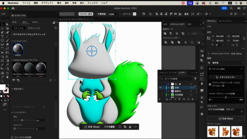Image resolution: width=247 pixels, height=139 pixels.
Task: Click the Minus Front shape mode icon
Action: tap(171, 34)
